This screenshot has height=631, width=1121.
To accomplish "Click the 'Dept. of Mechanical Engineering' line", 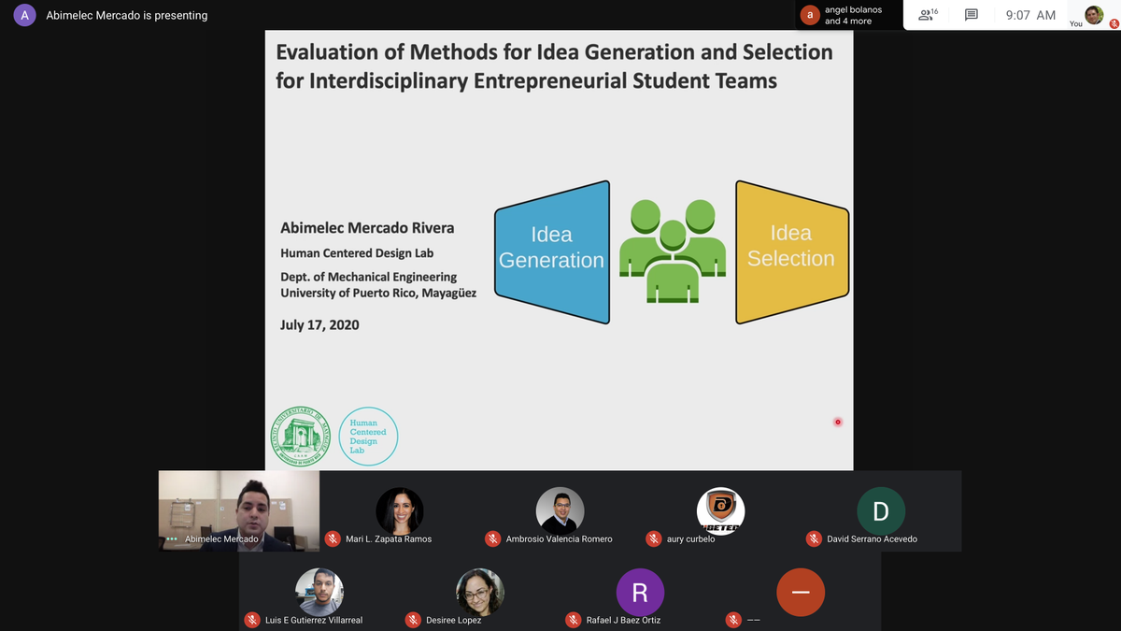I will 369,277.
